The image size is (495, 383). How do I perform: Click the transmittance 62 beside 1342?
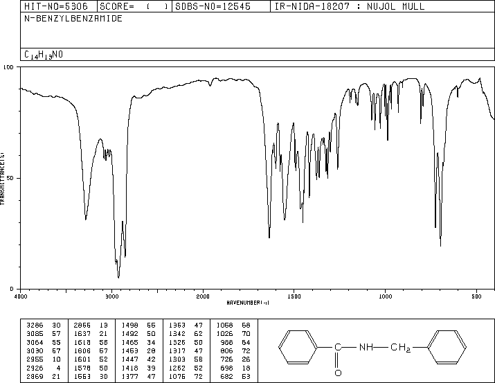(x=199, y=334)
